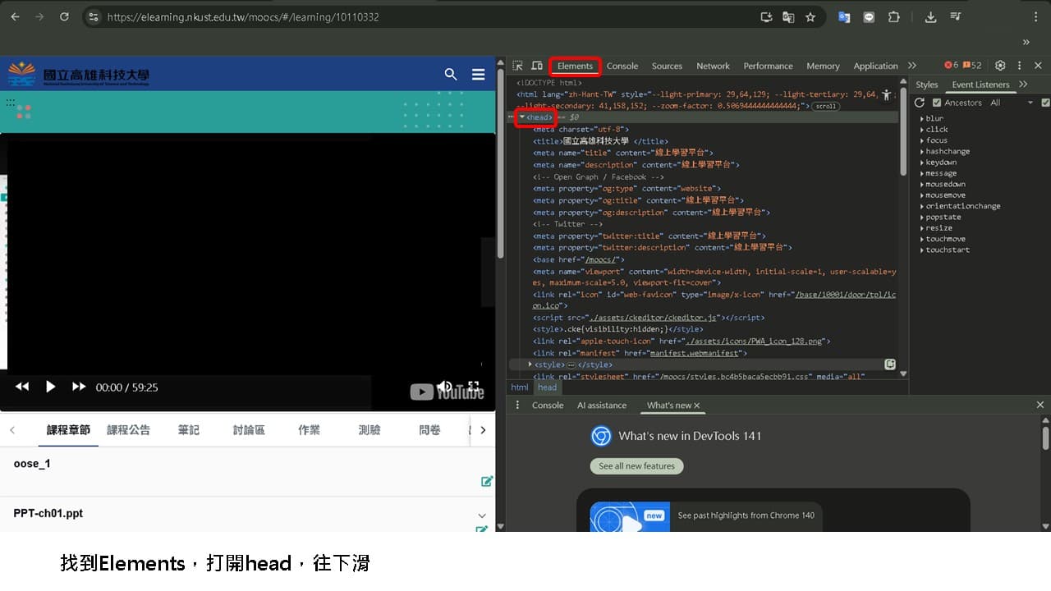Switch to the Console panel tab
The height and width of the screenshot is (591, 1051).
click(622, 66)
